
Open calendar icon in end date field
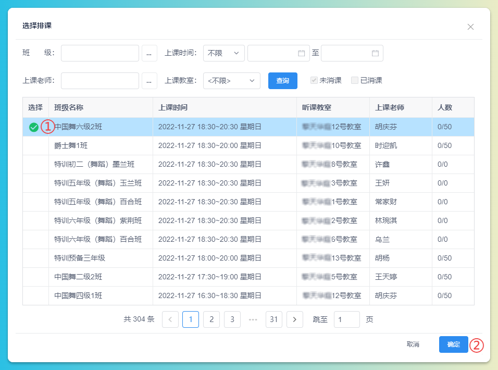(375, 53)
